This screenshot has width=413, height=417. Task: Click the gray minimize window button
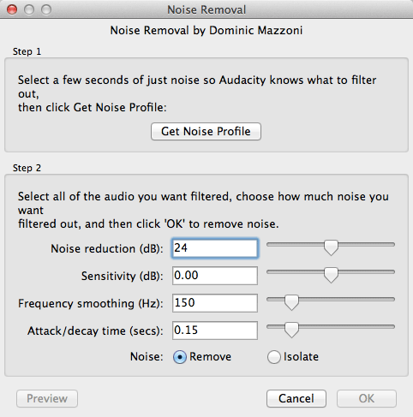[29, 9]
